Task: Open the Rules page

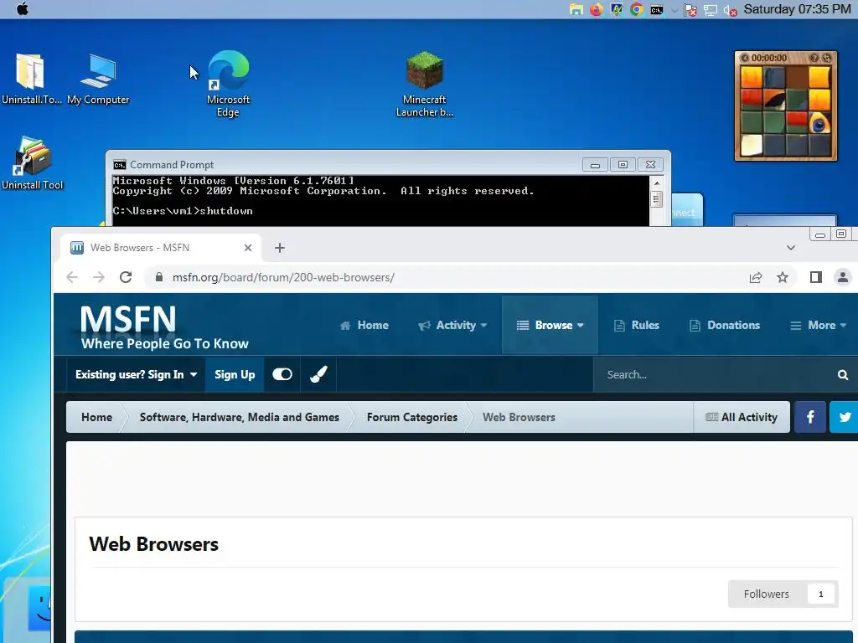Action: pos(637,326)
